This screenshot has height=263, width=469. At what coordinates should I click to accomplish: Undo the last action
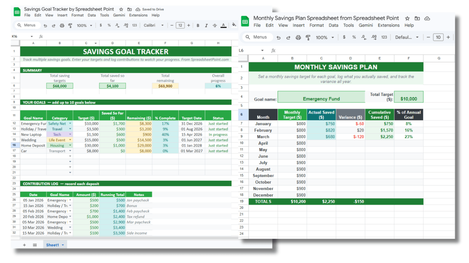tap(46, 25)
